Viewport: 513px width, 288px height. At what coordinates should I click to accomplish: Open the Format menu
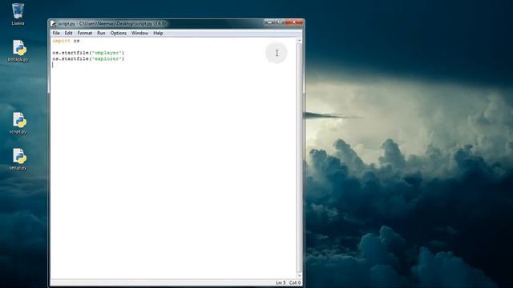pos(85,33)
